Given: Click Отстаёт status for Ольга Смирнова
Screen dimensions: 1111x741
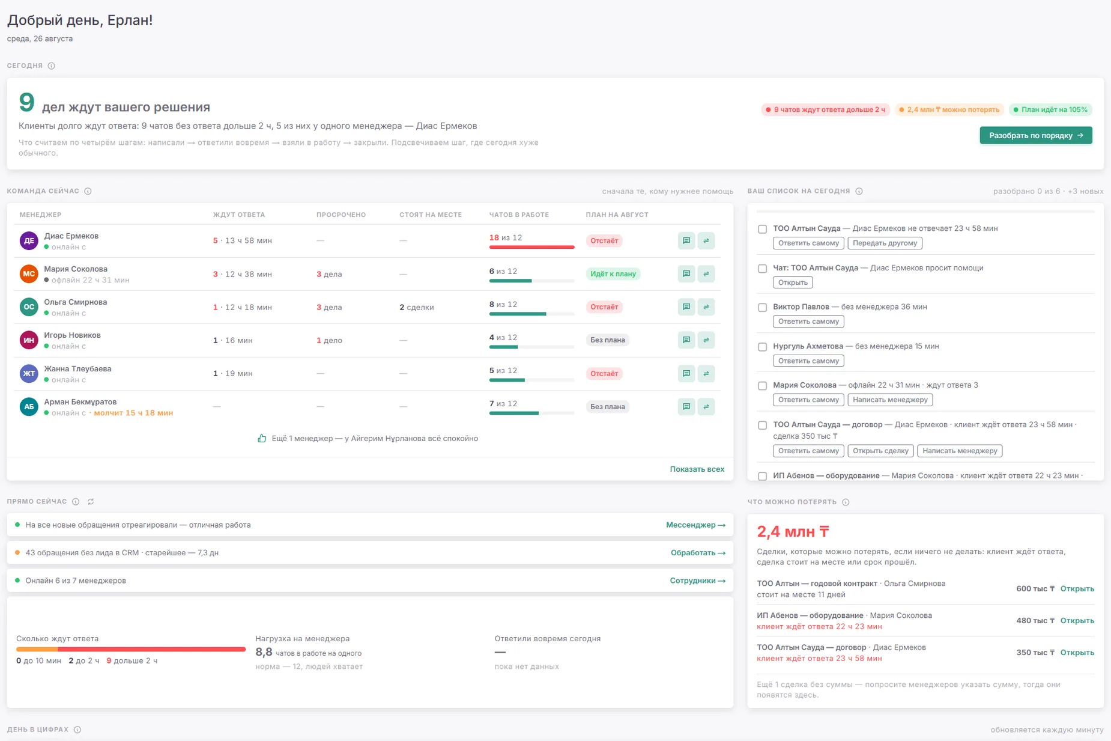Looking at the screenshot, I should pos(604,307).
